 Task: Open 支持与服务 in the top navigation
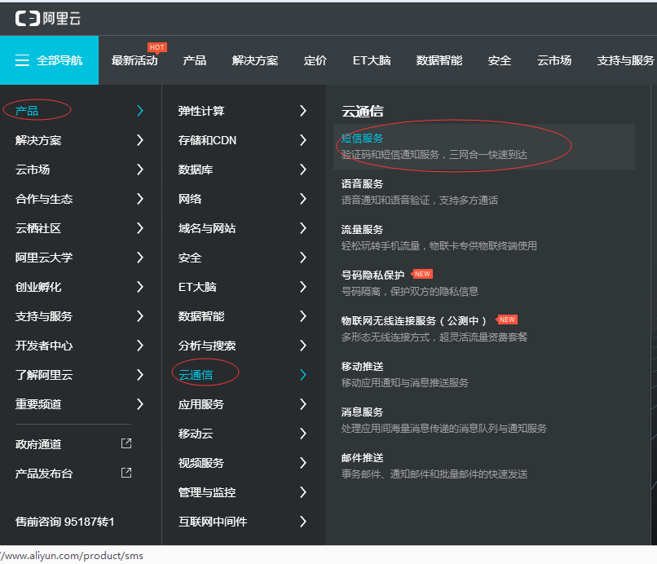coord(625,60)
